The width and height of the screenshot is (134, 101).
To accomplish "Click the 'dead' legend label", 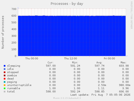I will [x=10, y=79].
